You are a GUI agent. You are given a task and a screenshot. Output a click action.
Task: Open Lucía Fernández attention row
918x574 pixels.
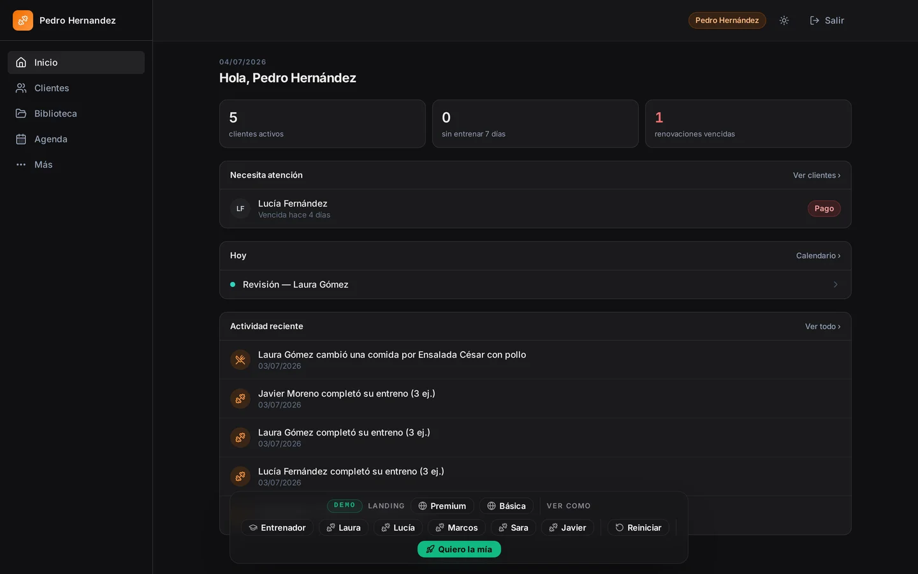[535, 209]
